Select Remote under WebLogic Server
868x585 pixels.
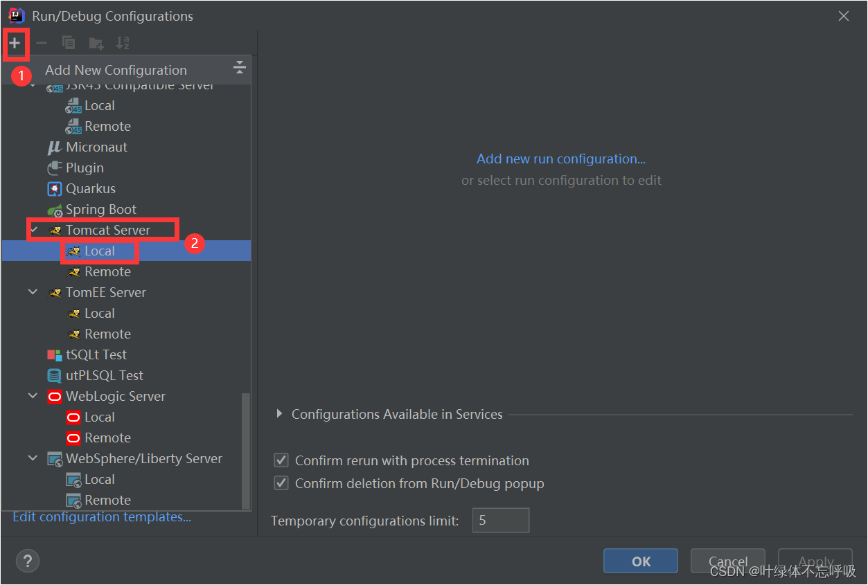point(107,438)
